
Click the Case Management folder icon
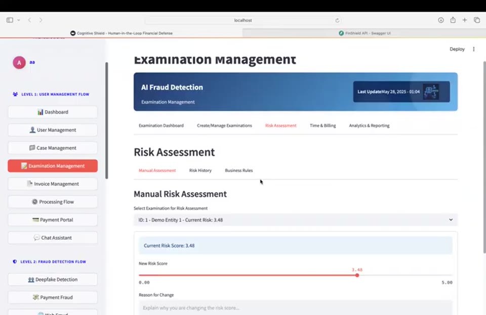[x=32, y=148]
